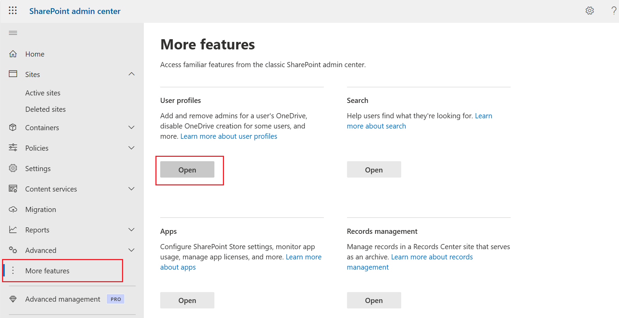
Task: Click the Advanced label in navigation
Action: (x=41, y=250)
